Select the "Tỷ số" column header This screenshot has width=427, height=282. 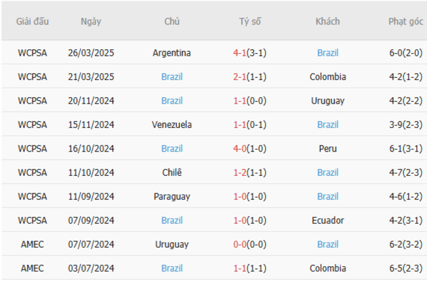[x=250, y=22]
